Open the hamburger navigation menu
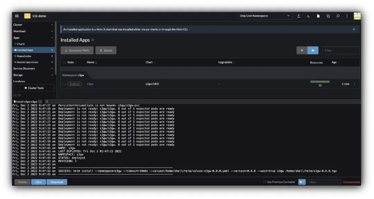 click(17, 16)
